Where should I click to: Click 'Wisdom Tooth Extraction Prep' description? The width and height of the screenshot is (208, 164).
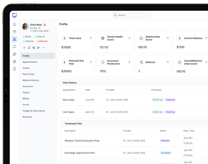pos(82,141)
